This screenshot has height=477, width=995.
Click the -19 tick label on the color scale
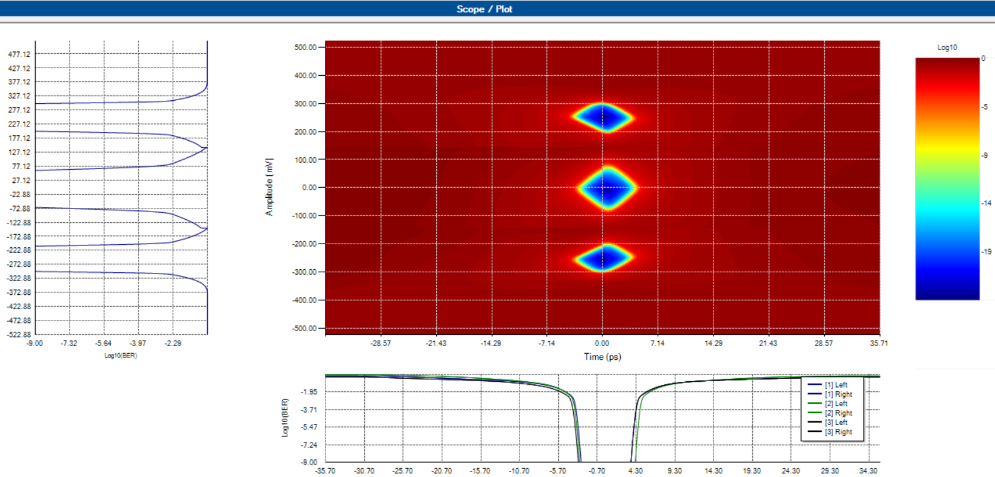[x=986, y=252]
